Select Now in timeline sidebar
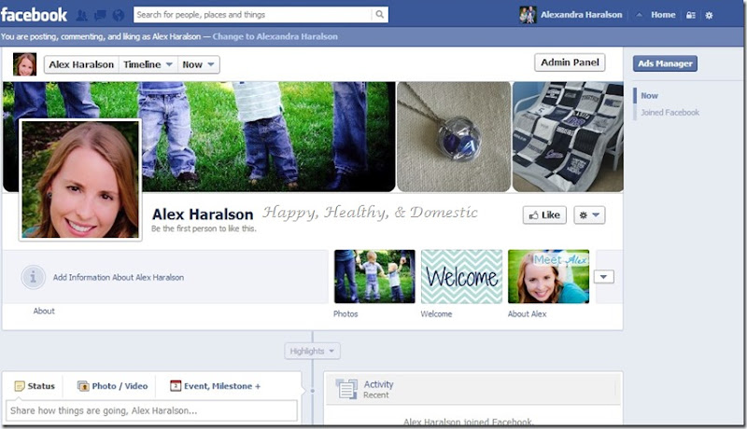Image resolution: width=747 pixels, height=429 pixels. click(x=649, y=96)
